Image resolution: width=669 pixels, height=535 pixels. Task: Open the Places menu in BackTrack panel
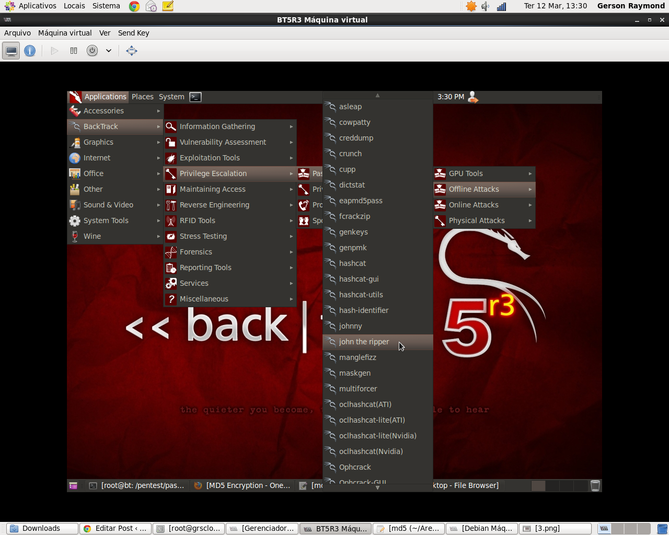click(x=142, y=97)
